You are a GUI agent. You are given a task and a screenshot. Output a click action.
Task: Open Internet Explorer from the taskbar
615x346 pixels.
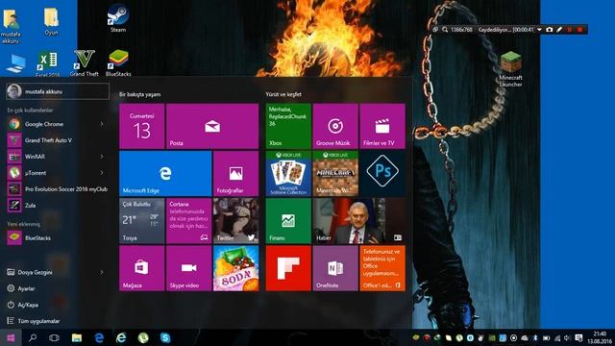point(121,337)
